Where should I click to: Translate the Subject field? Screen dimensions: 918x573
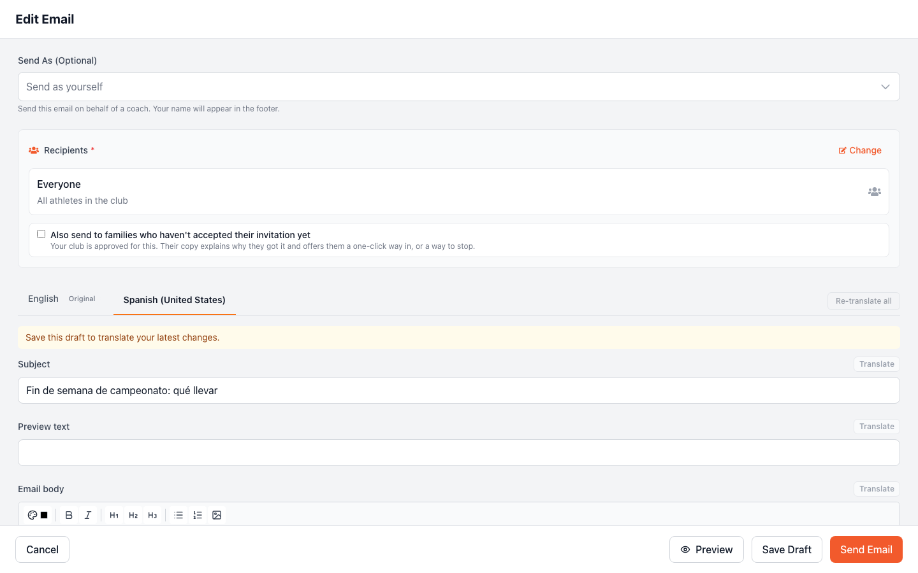point(877,364)
